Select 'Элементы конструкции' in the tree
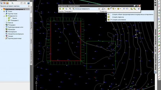The width and height of the screenshot is (161, 90). pos(16,34)
